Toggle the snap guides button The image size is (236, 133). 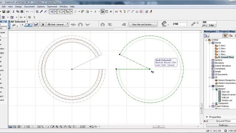[x=60, y=11]
